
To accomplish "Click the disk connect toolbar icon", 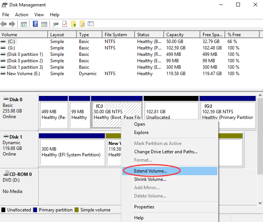I will (x=56, y=24).
